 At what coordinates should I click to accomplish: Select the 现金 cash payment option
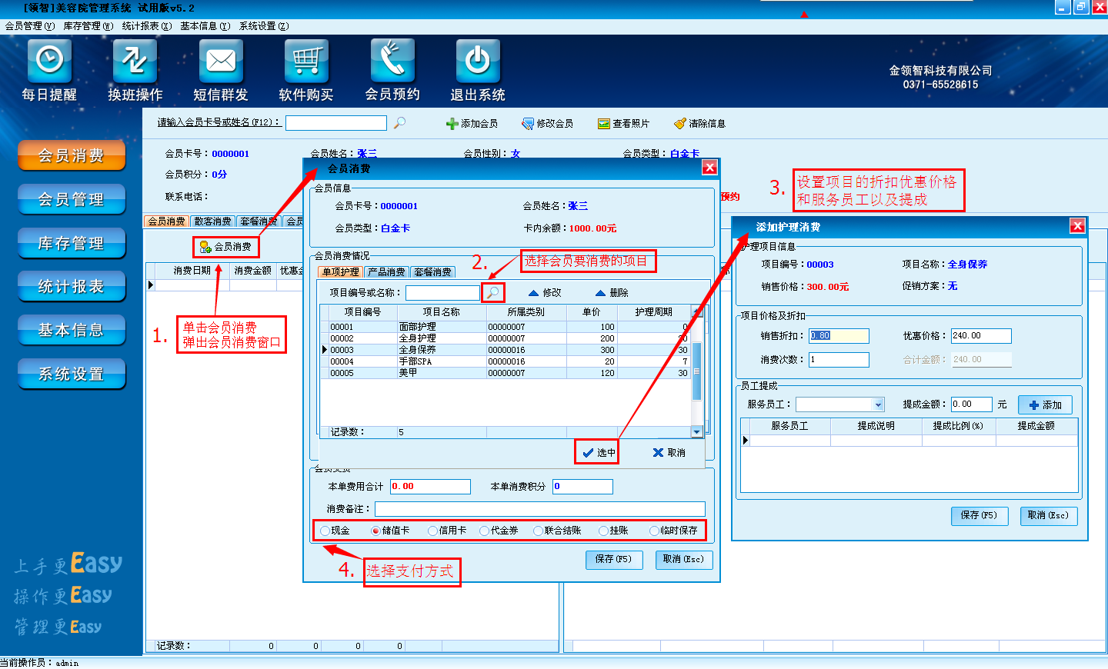pos(325,531)
